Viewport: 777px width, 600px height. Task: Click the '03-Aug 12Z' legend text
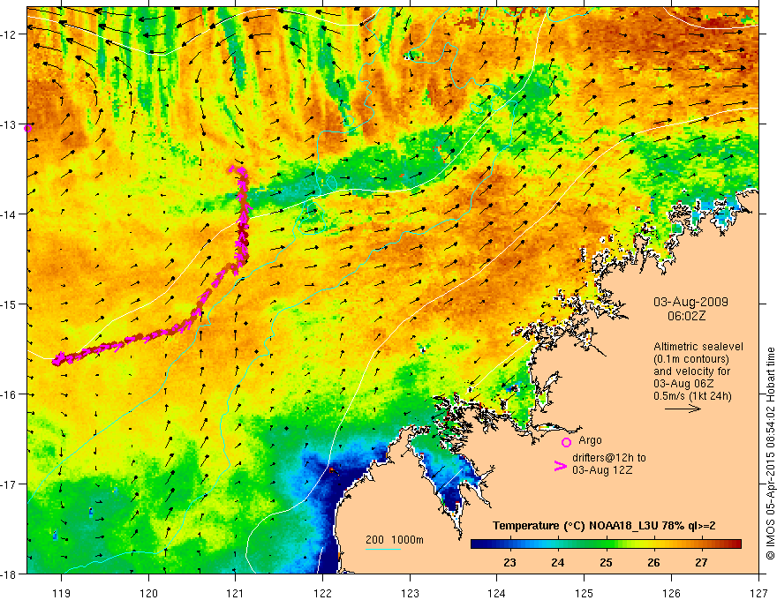pos(602,469)
